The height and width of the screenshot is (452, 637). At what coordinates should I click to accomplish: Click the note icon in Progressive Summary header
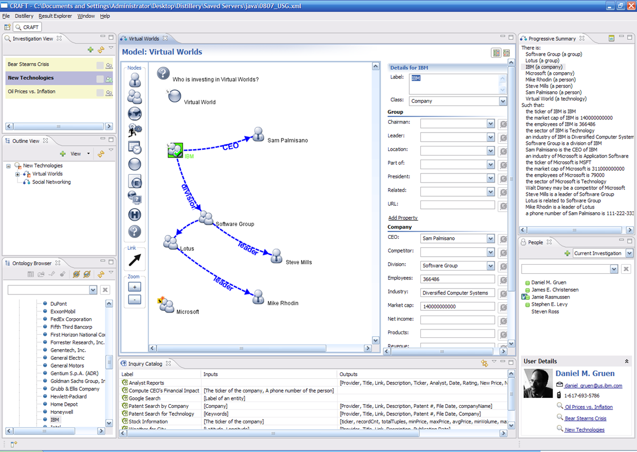tap(612, 38)
